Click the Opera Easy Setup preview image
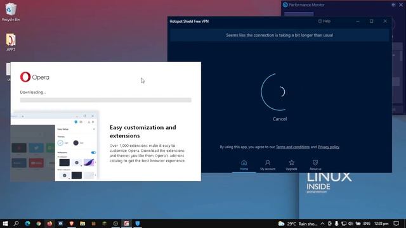Screen dimensions: 406x228 [55, 146]
